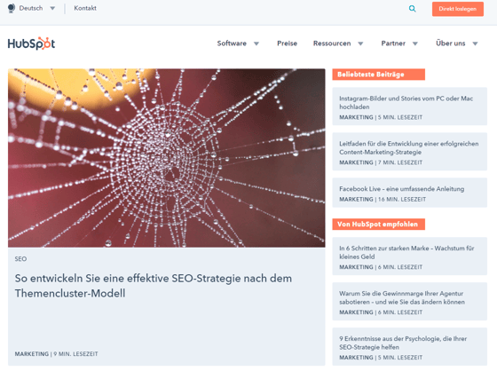This screenshot has height=371, width=497.
Task: Open the Partner navigation item
Action: click(x=393, y=43)
